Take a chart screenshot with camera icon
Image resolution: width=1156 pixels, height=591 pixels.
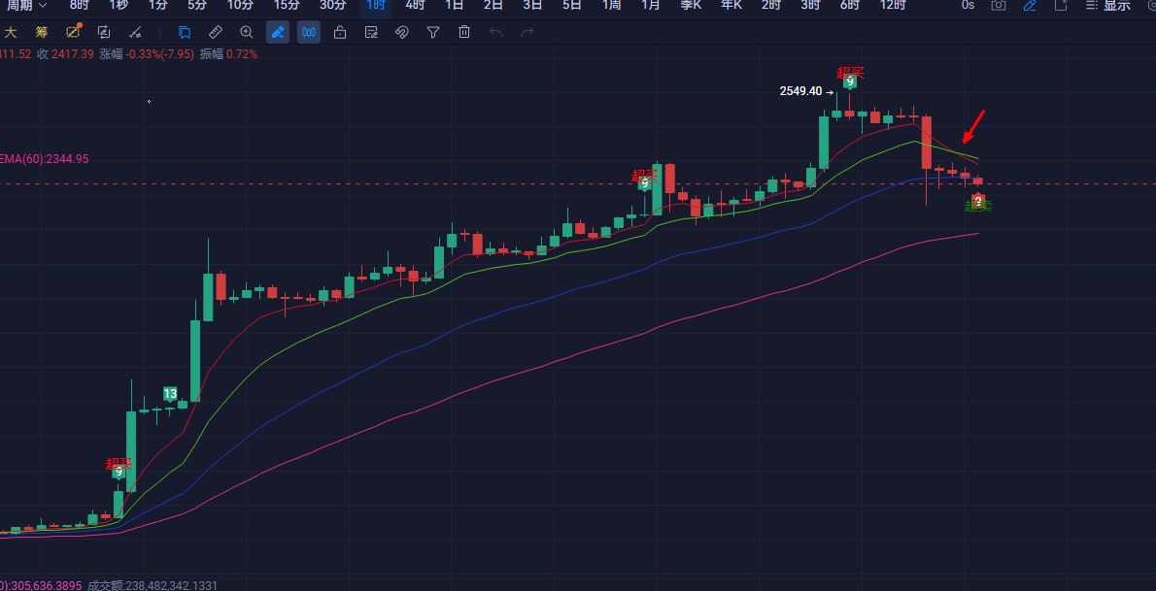tap(999, 5)
